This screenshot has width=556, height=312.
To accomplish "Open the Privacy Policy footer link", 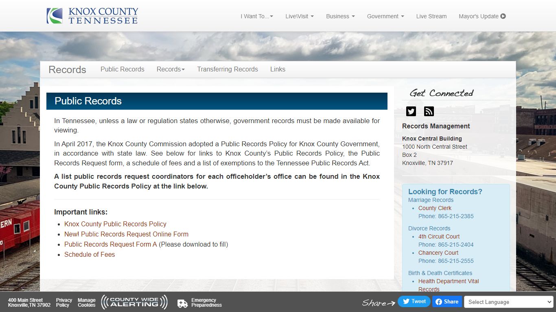I will [64, 303].
